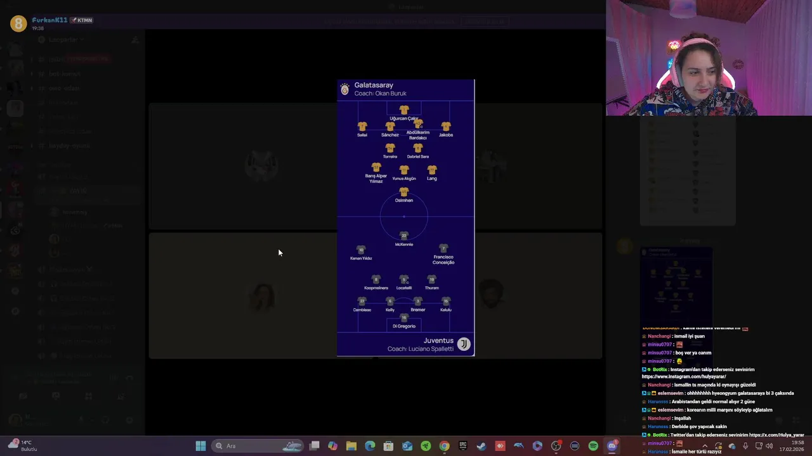
Task: Open the clock showing 19:58
Action: click(x=792, y=446)
